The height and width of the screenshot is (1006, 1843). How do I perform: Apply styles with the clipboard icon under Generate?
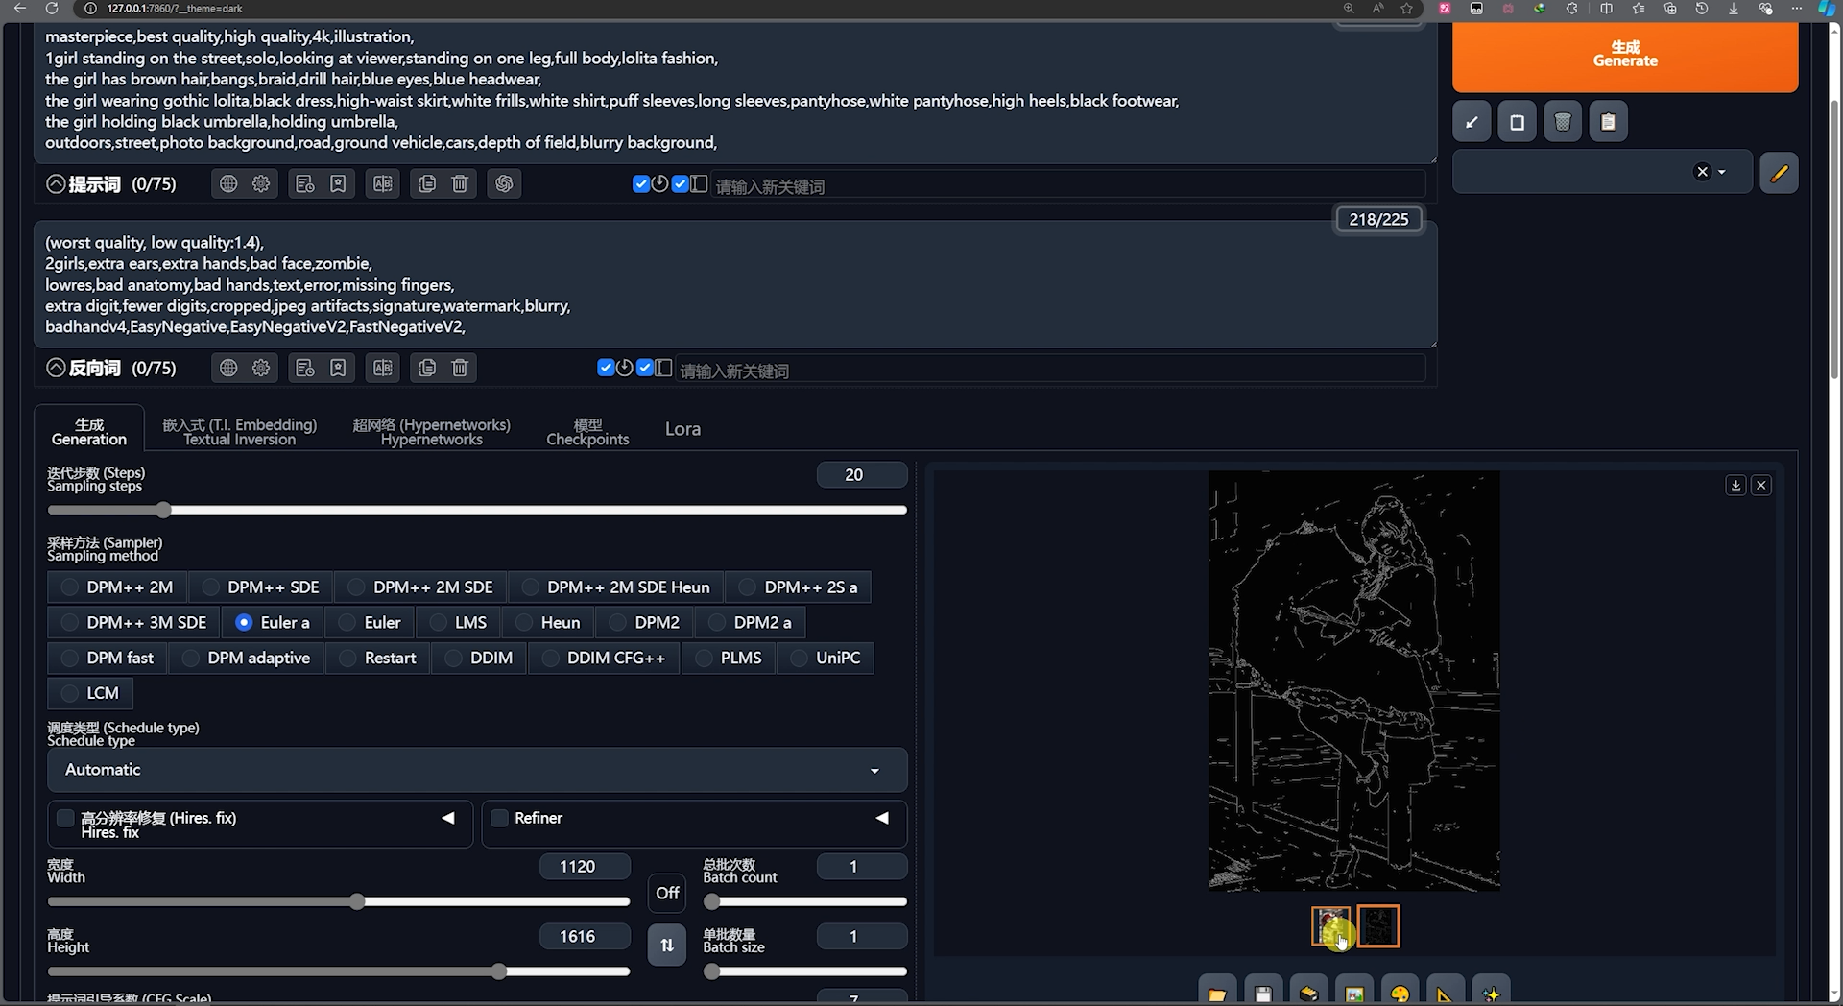(x=1608, y=122)
